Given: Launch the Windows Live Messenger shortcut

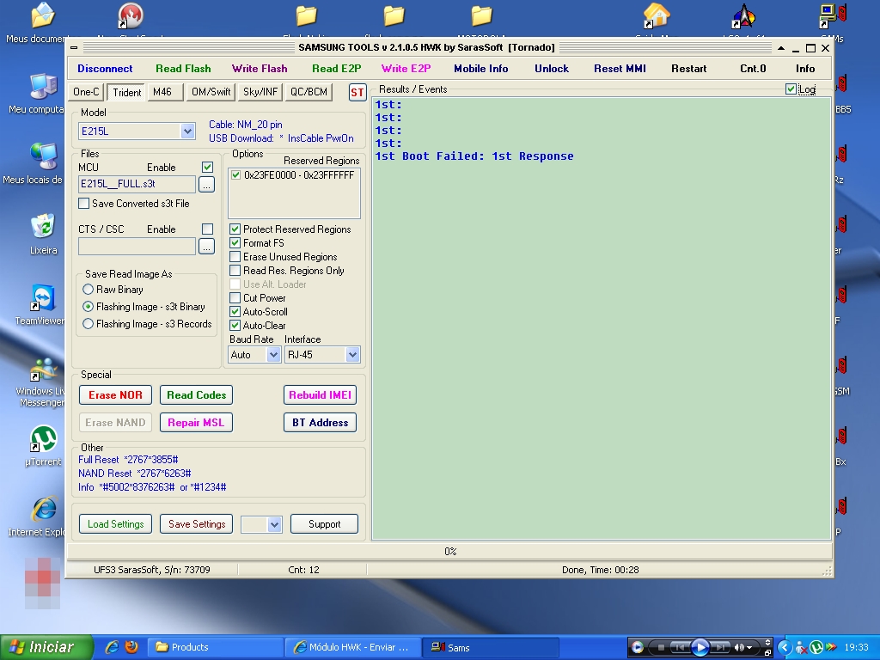Looking at the screenshot, I should [x=43, y=370].
